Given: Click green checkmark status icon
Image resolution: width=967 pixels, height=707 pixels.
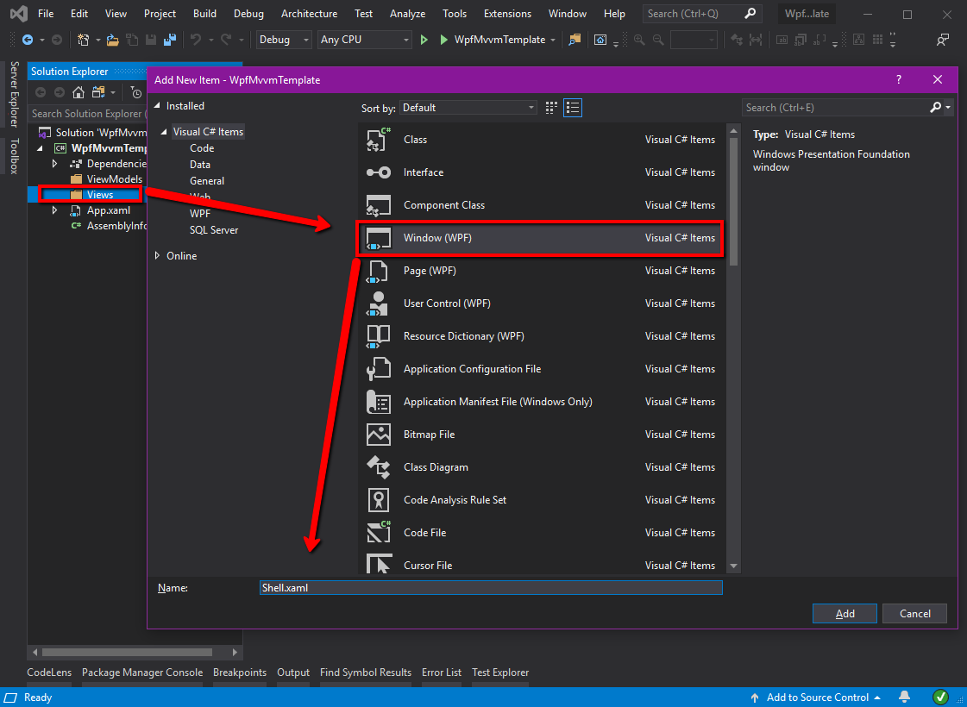Looking at the screenshot, I should pyautogui.click(x=940, y=698).
